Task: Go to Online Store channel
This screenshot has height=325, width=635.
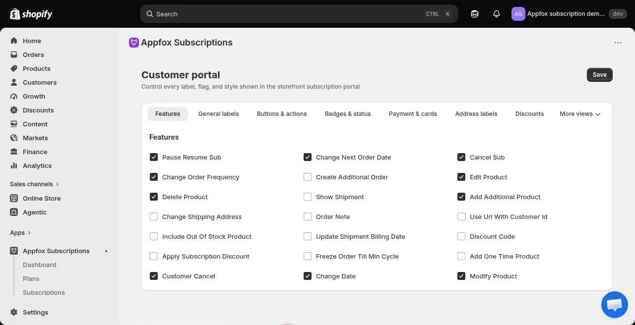Action: pos(42,198)
